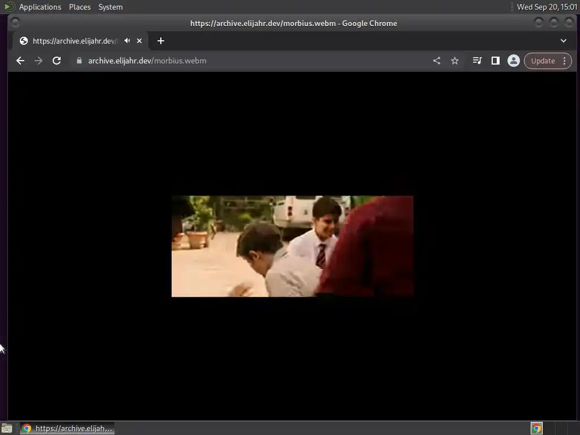The width and height of the screenshot is (580, 435).
Task: Click the morbius video frame
Action: [x=292, y=246]
